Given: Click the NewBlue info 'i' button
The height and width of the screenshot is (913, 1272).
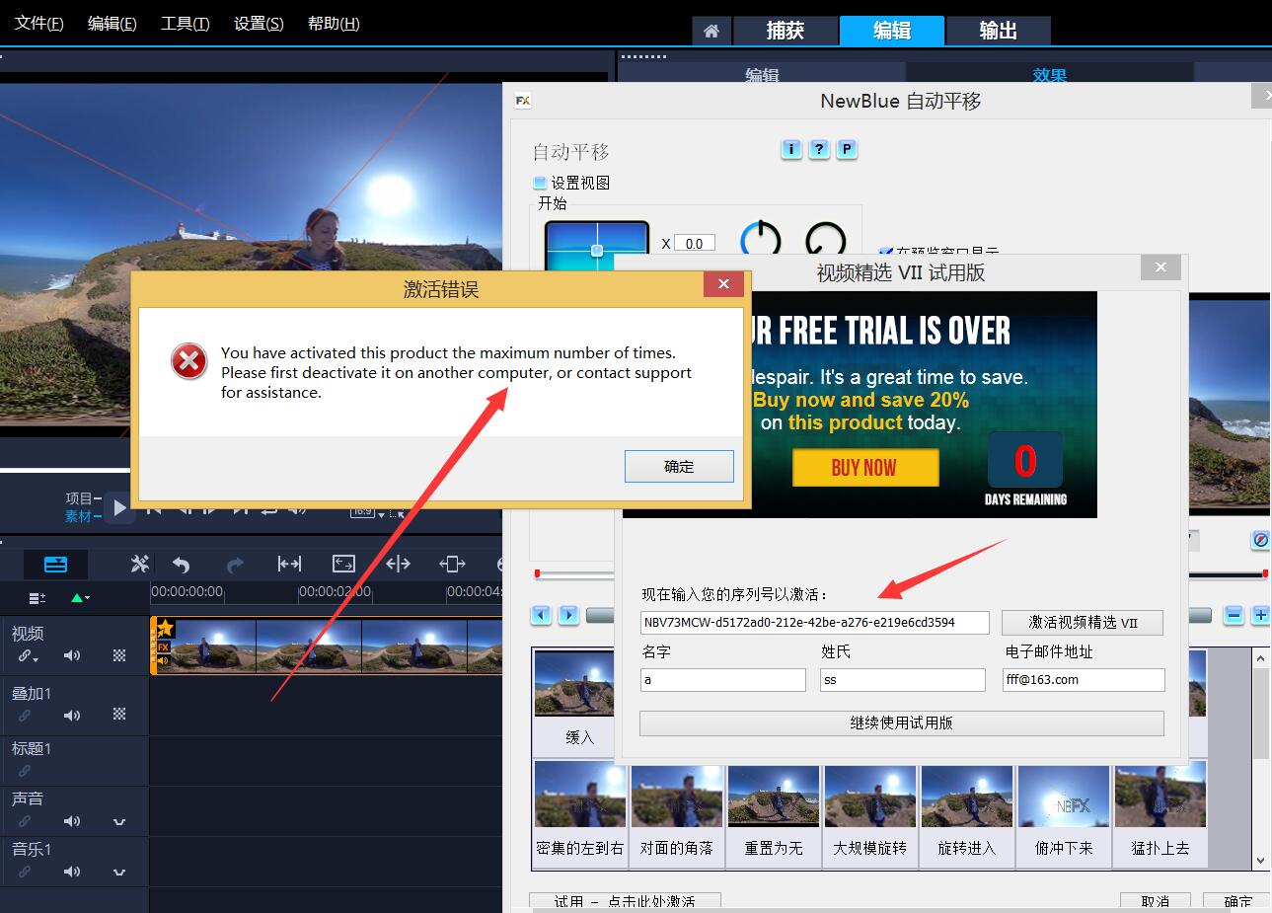Looking at the screenshot, I should tap(791, 149).
